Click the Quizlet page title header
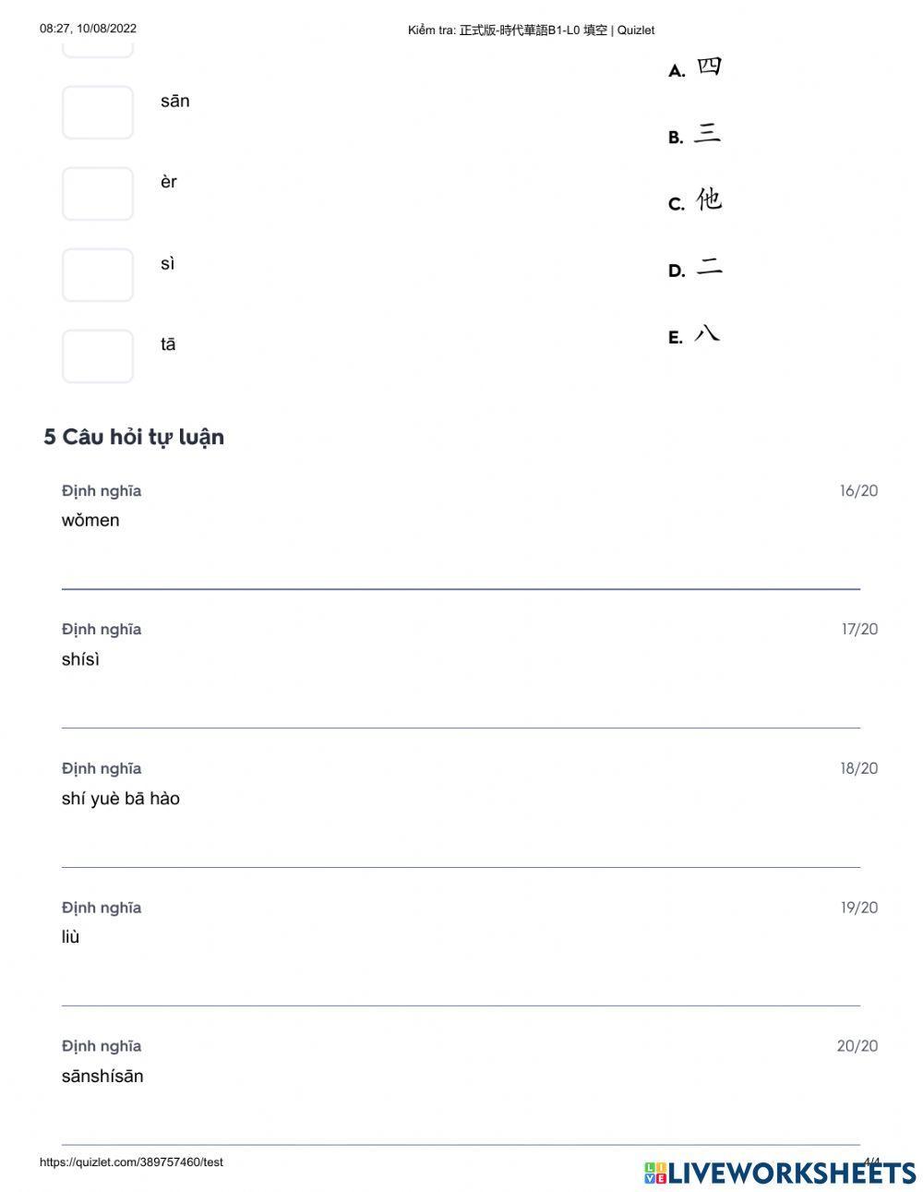Image resolution: width=923 pixels, height=1192 pixels. tap(531, 30)
